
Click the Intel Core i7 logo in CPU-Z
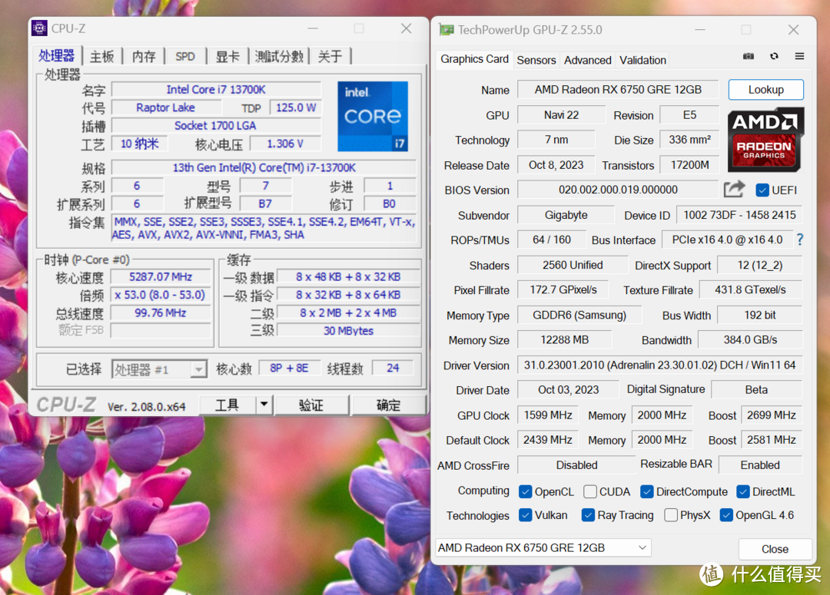click(373, 116)
